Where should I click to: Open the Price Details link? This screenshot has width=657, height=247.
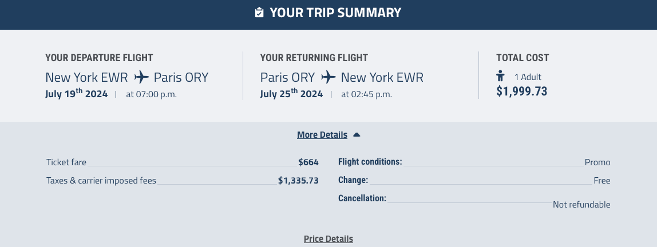pos(328,239)
